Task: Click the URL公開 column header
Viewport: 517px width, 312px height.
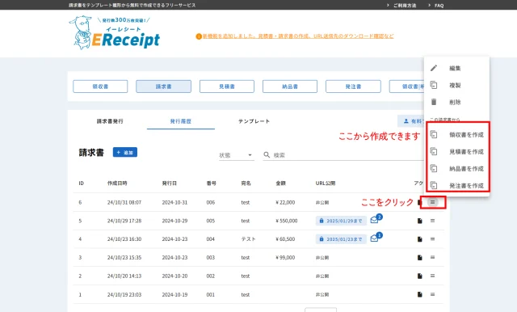Action: tap(326, 183)
